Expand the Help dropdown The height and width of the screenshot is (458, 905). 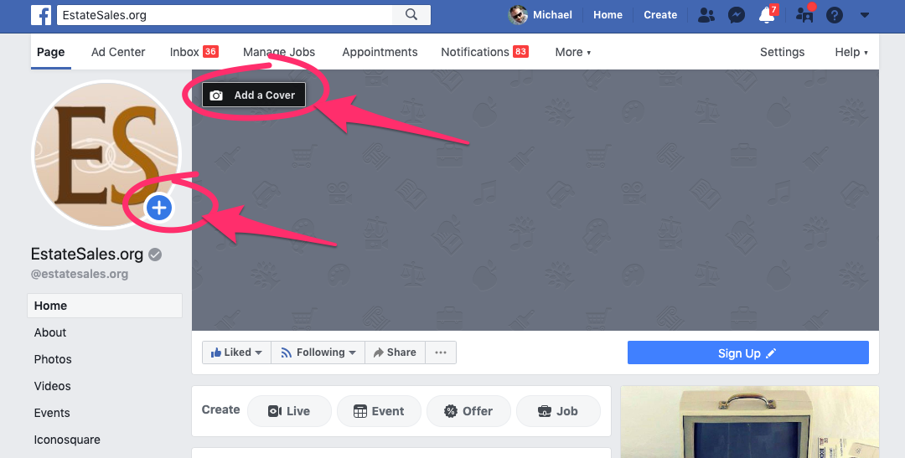pyautogui.click(x=851, y=52)
